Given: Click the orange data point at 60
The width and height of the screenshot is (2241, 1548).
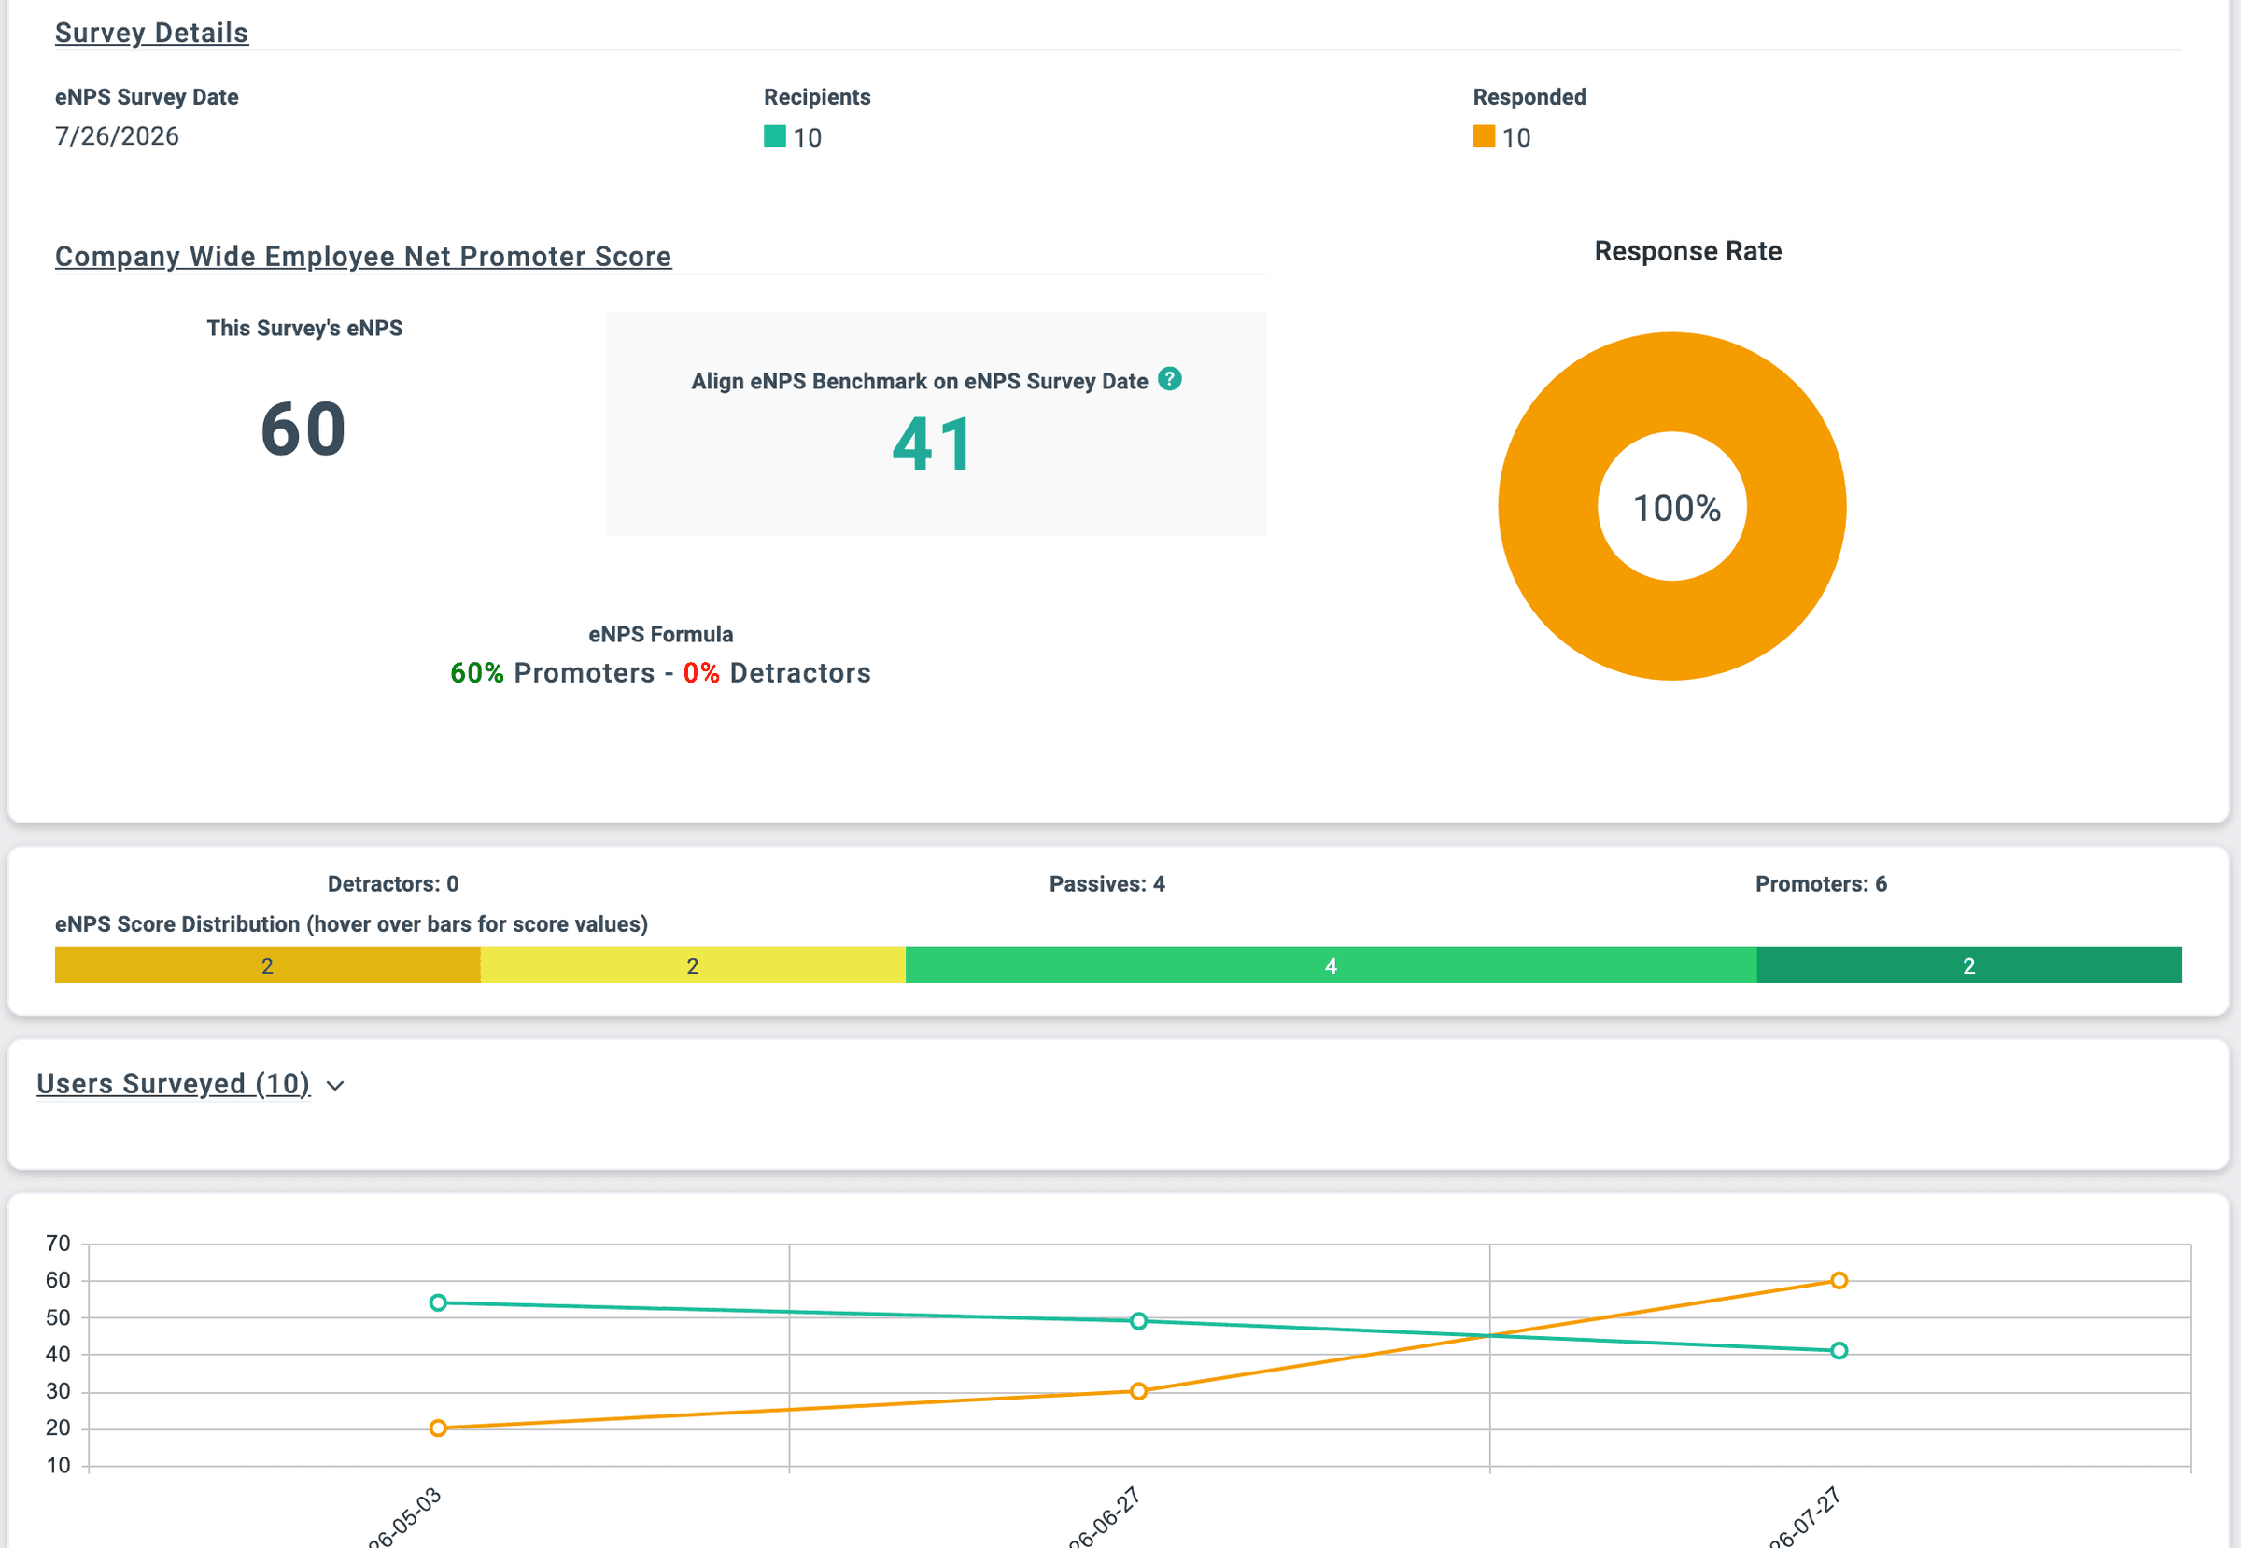Looking at the screenshot, I should click(1839, 1280).
